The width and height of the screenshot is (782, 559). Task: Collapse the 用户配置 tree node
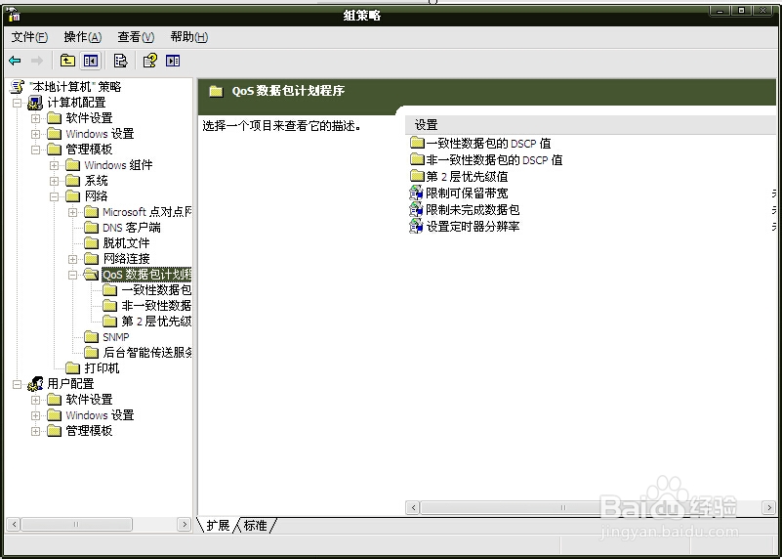click(18, 384)
